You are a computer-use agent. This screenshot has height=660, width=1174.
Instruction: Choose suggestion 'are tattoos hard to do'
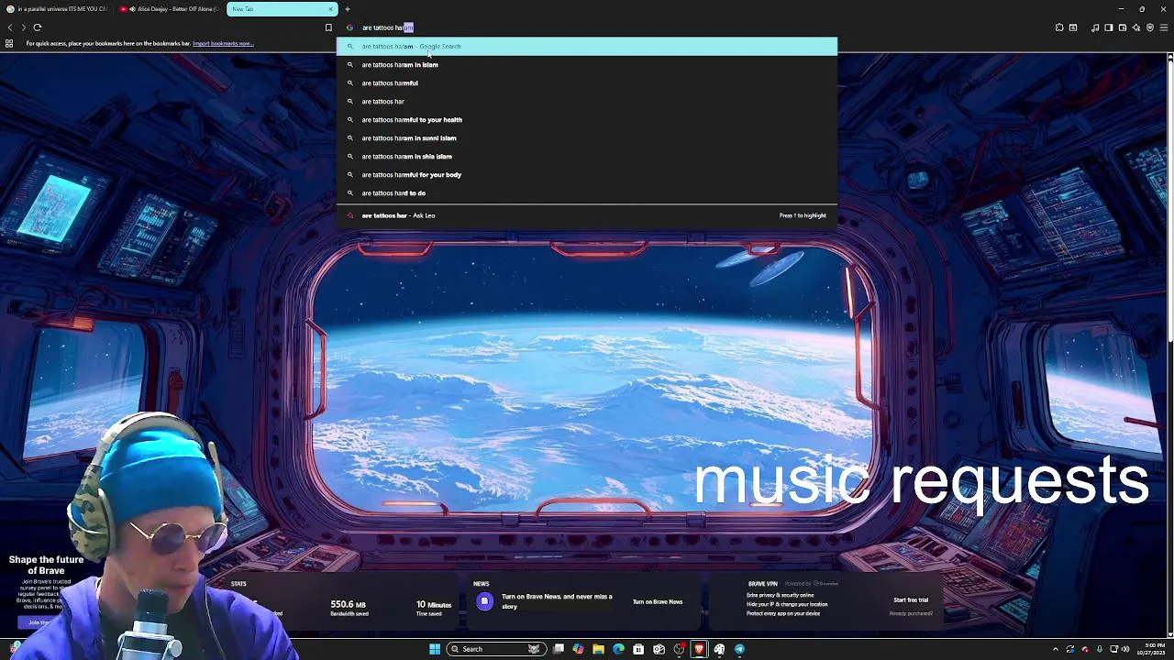tap(587, 192)
